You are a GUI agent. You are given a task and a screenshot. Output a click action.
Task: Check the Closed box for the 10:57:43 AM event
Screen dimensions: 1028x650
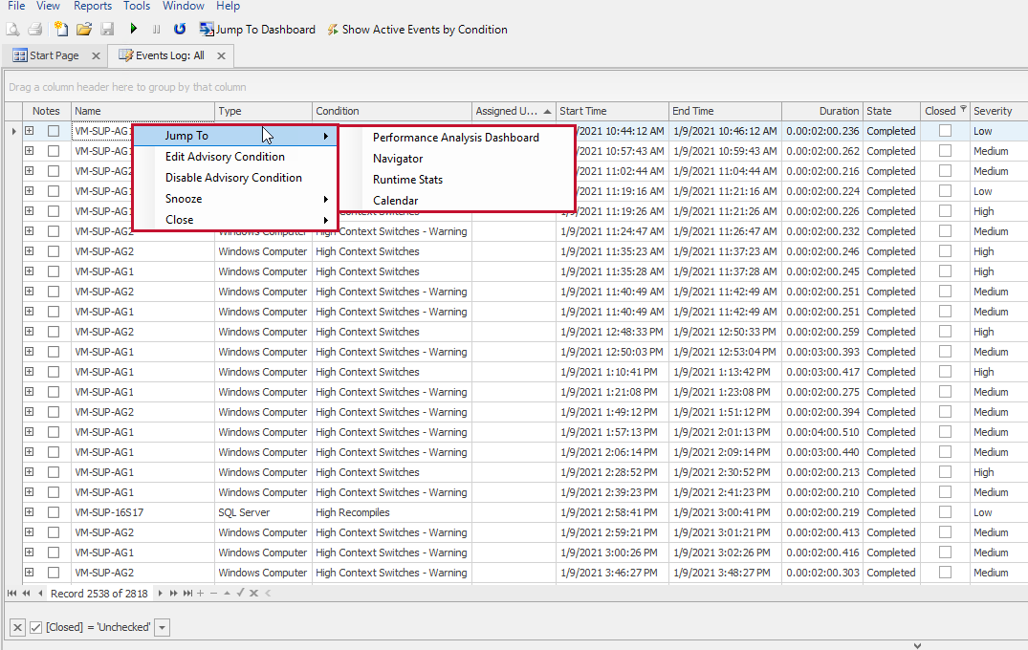(x=945, y=151)
